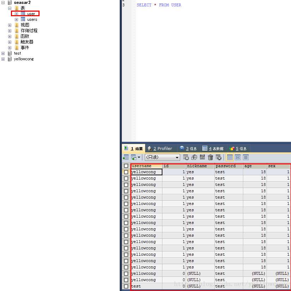Collapse the seasar2 database node
This screenshot has height=291, width=291.
pyautogui.click(x=3, y=2)
